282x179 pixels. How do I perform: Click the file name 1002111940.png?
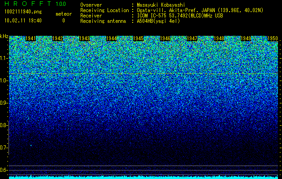(x=23, y=12)
